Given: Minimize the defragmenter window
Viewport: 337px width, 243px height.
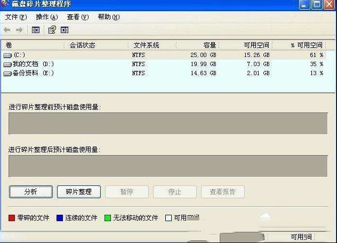Looking at the screenshot, I should [304, 4].
